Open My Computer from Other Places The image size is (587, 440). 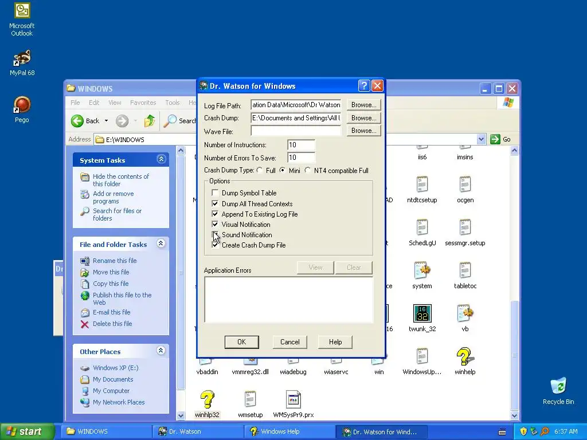point(111,391)
